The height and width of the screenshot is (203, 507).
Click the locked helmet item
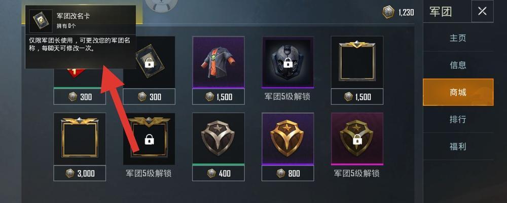pyautogui.click(x=288, y=62)
